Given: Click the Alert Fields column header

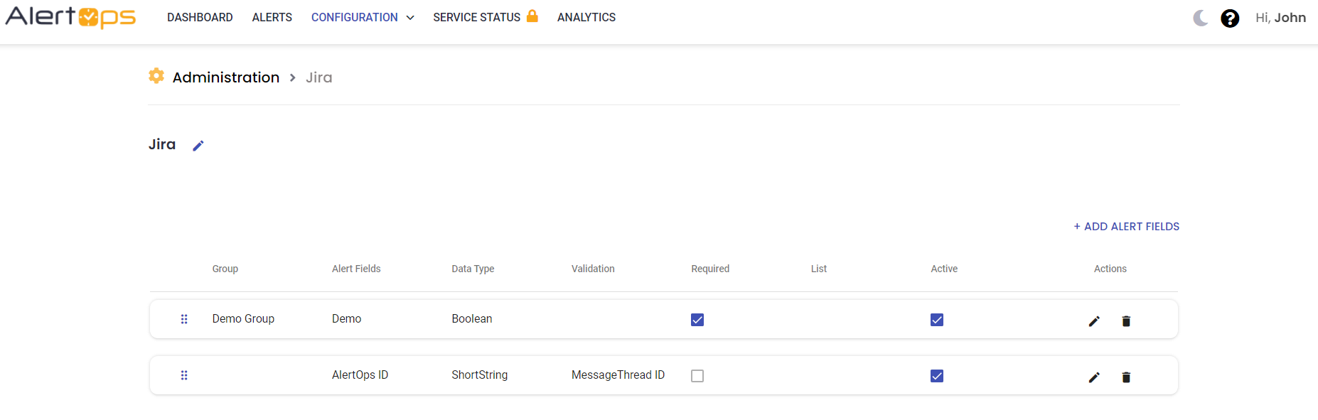Looking at the screenshot, I should [356, 269].
